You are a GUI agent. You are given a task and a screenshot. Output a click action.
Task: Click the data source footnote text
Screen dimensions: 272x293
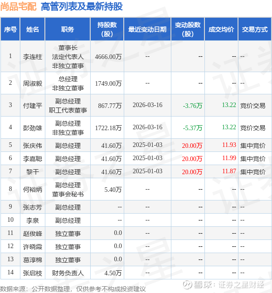(x=73, y=289)
